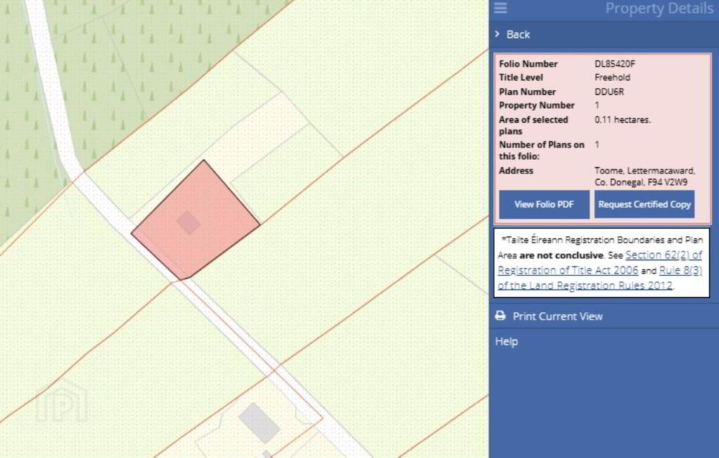Screen dimensions: 719x458
Task: Click the house watermark logo on the map
Action: 62,403
